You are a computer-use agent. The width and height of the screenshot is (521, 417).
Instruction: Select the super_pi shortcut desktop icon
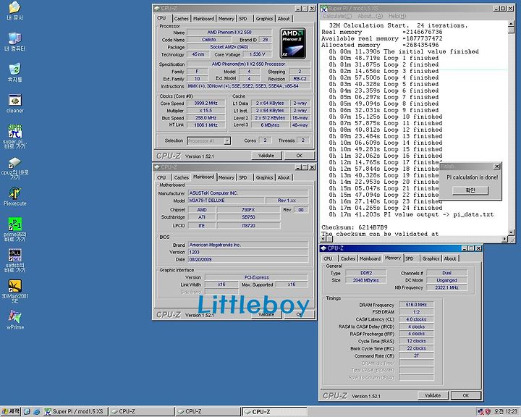click(x=15, y=136)
